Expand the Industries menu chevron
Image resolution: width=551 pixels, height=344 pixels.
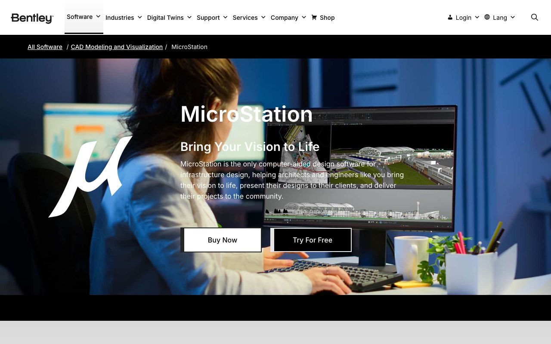pos(139,17)
